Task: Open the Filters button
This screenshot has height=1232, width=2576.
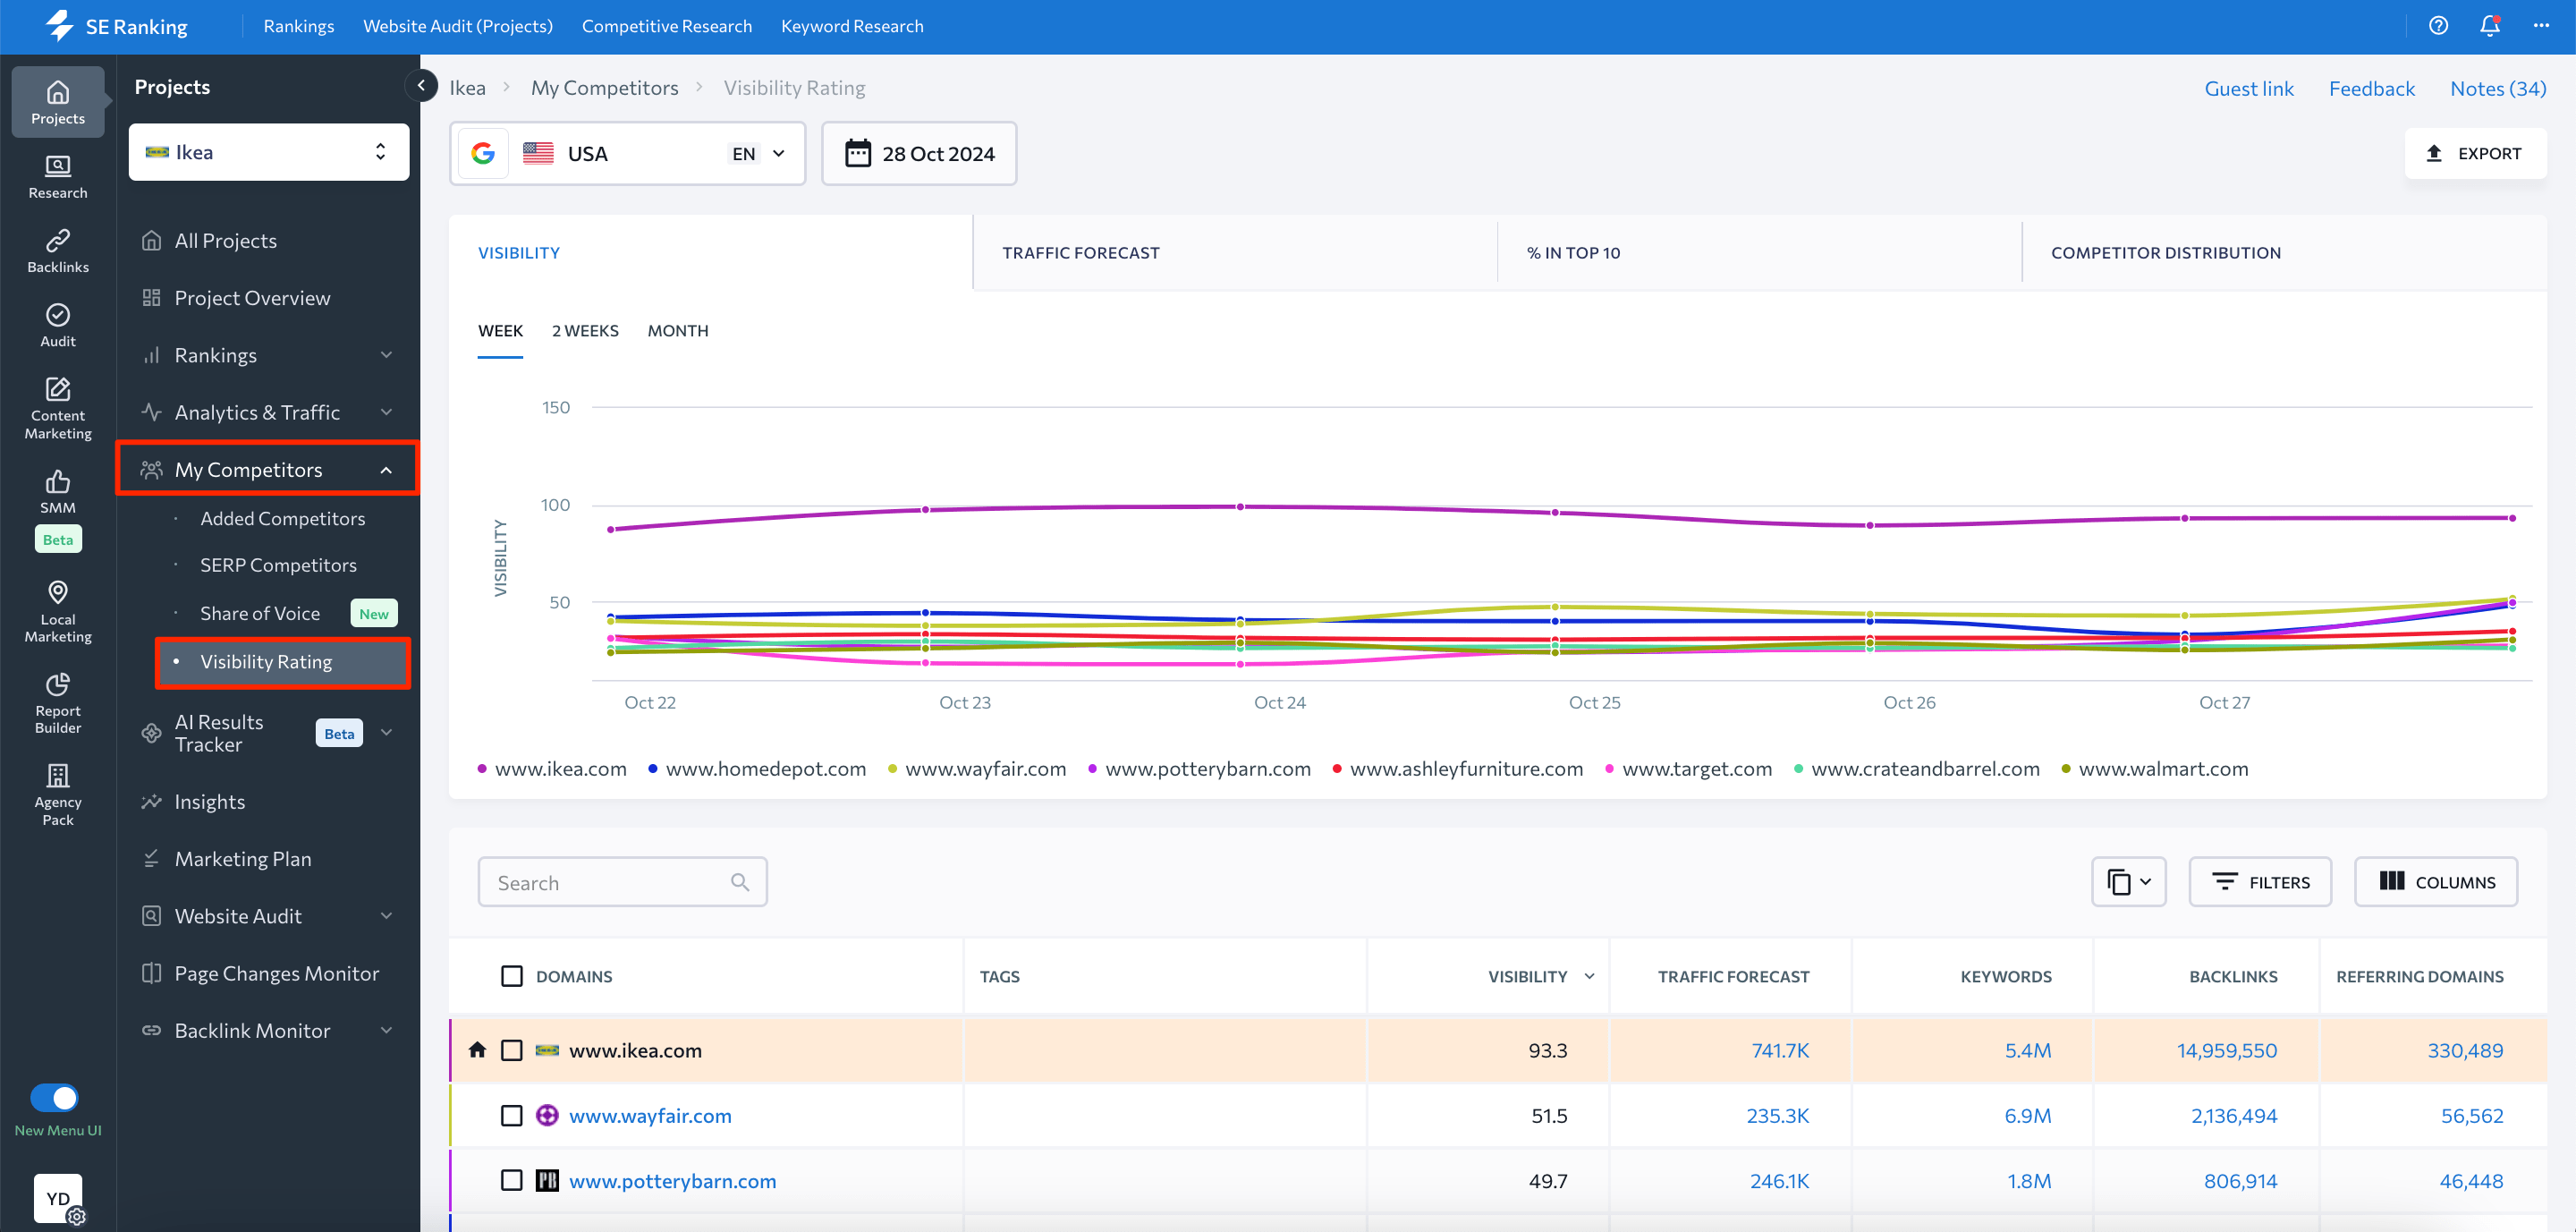Action: click(2260, 882)
